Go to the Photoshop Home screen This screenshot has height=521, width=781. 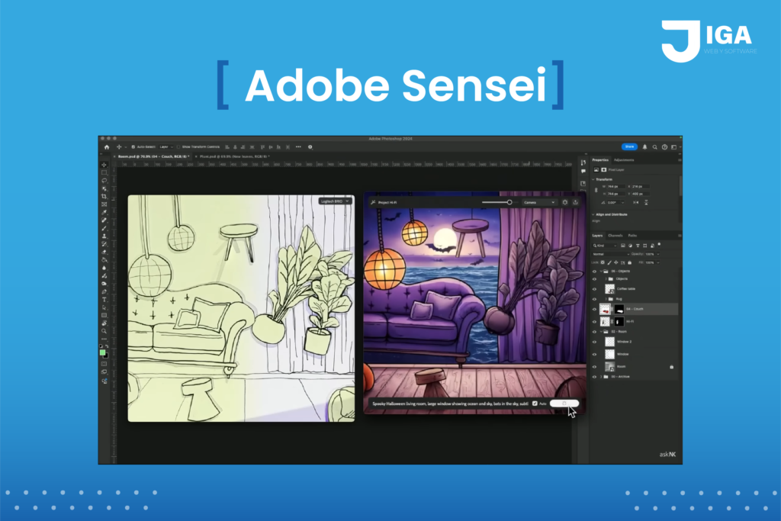pyautogui.click(x=107, y=147)
